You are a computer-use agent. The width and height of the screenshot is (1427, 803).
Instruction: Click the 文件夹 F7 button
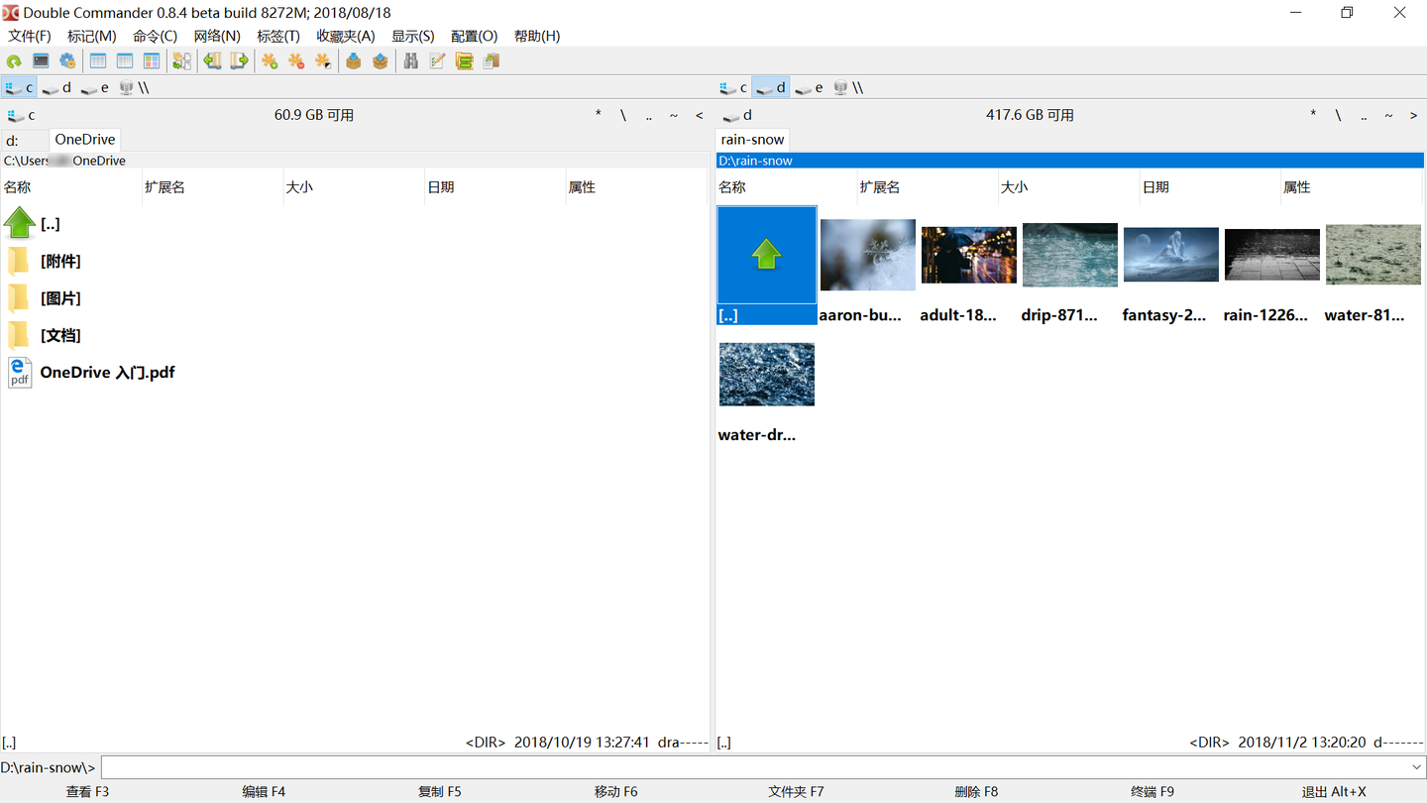796,792
